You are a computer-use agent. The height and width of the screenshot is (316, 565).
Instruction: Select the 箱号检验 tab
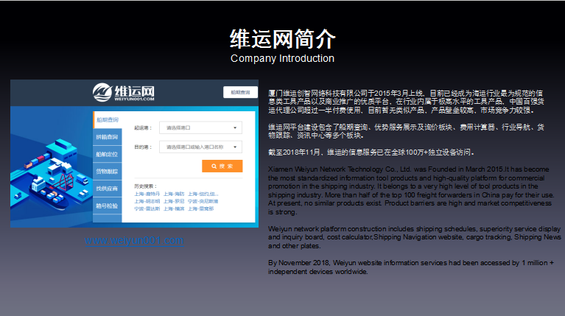(107, 206)
